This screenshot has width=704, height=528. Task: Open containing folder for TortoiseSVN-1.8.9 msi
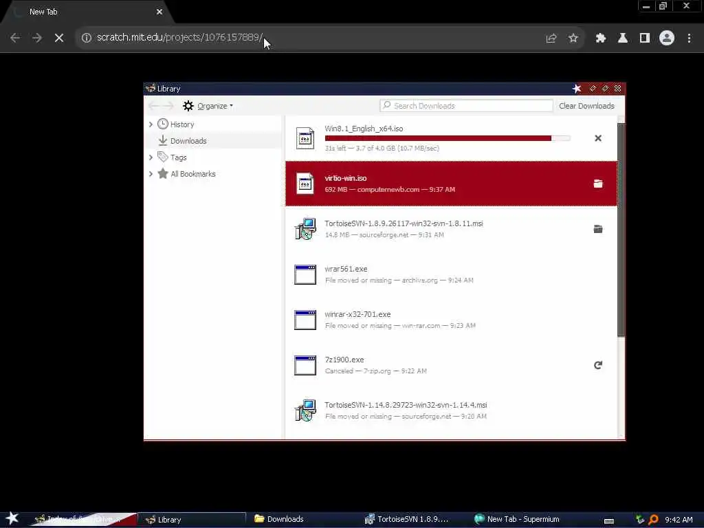coord(598,229)
